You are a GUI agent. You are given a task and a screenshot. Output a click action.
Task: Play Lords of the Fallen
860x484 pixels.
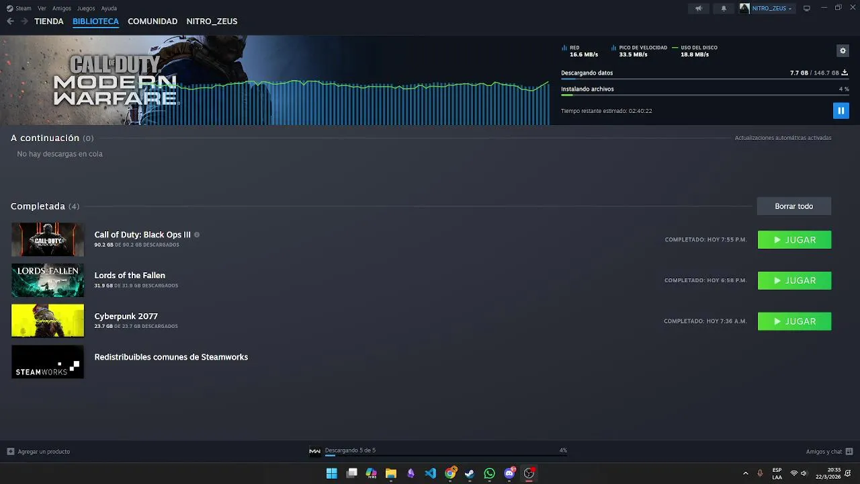794,280
